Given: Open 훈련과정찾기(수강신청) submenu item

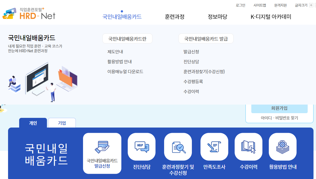Looking at the screenshot, I should [204, 72].
